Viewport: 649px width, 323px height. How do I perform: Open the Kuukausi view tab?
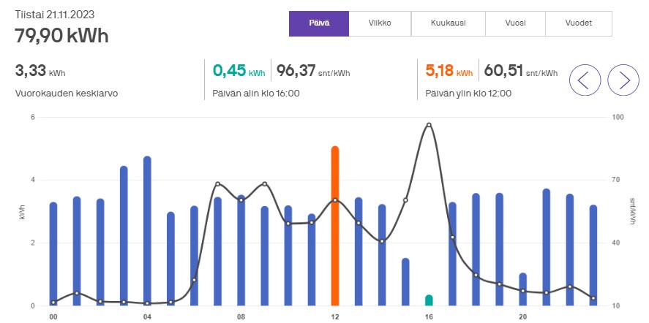pyautogui.click(x=449, y=23)
